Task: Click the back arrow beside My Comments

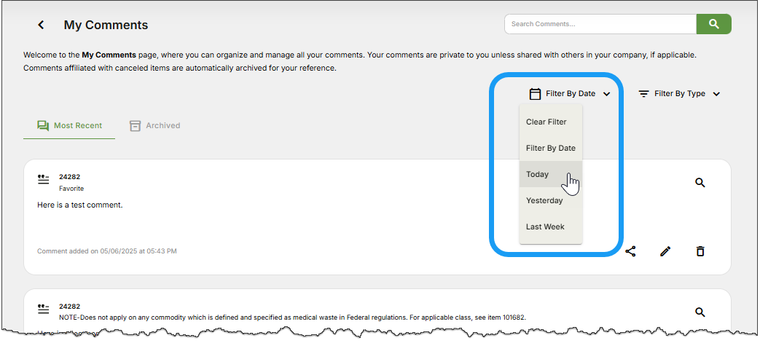Action: pyautogui.click(x=42, y=25)
